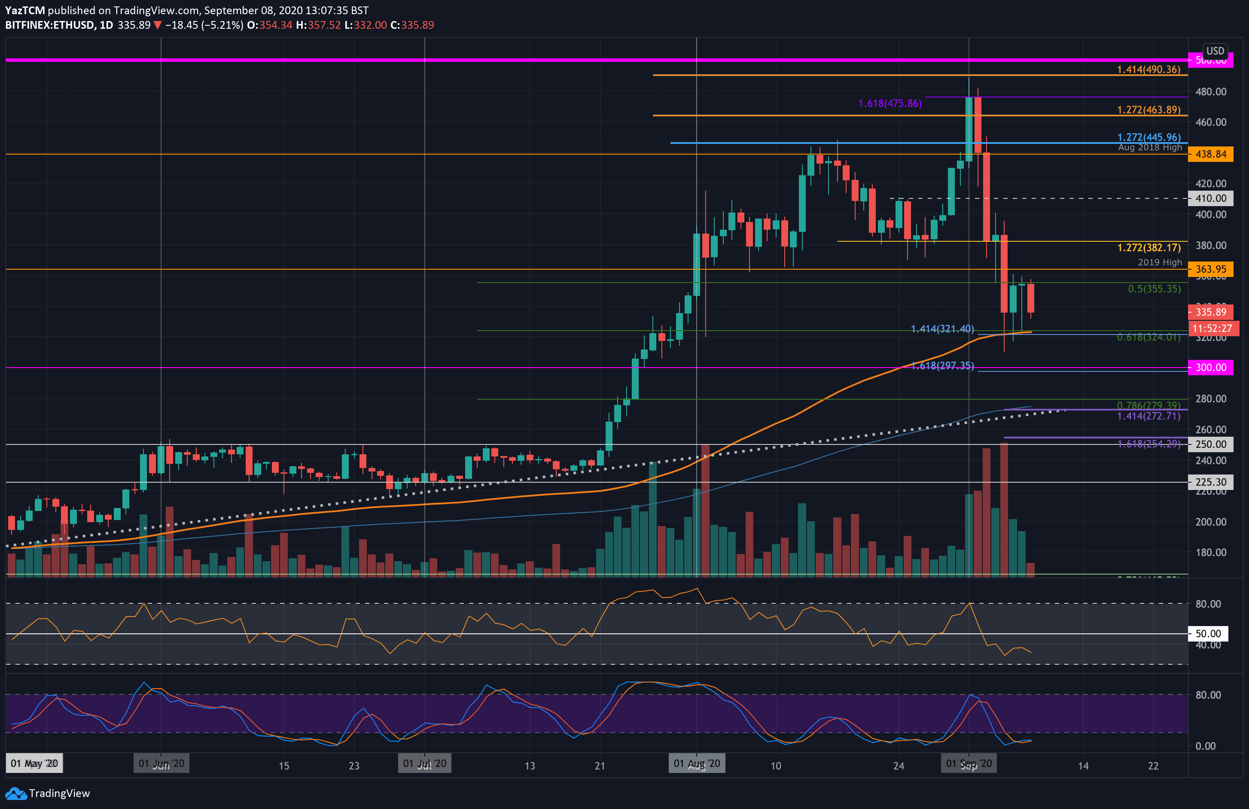
Task: Click the 01 Aug '20 date marker
Action: coord(696,763)
